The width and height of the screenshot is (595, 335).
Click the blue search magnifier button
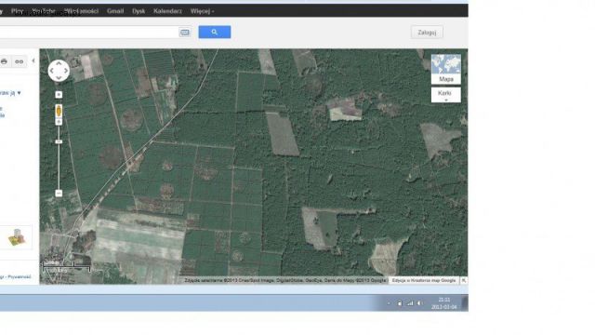[x=215, y=33]
